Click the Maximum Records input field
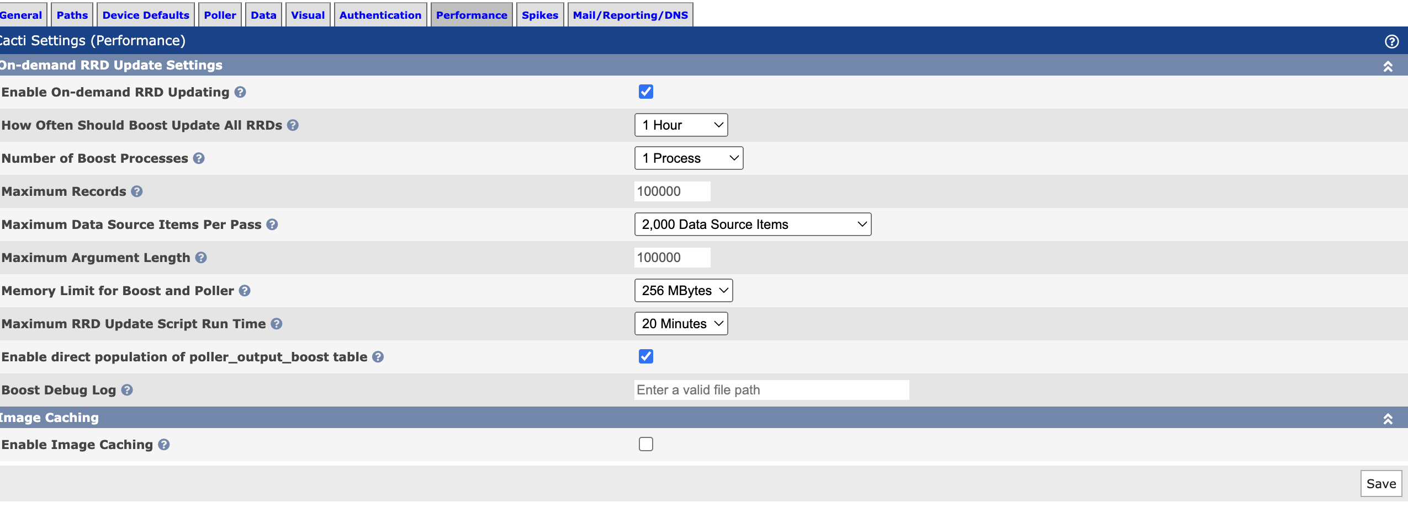This screenshot has width=1408, height=513. (x=673, y=191)
